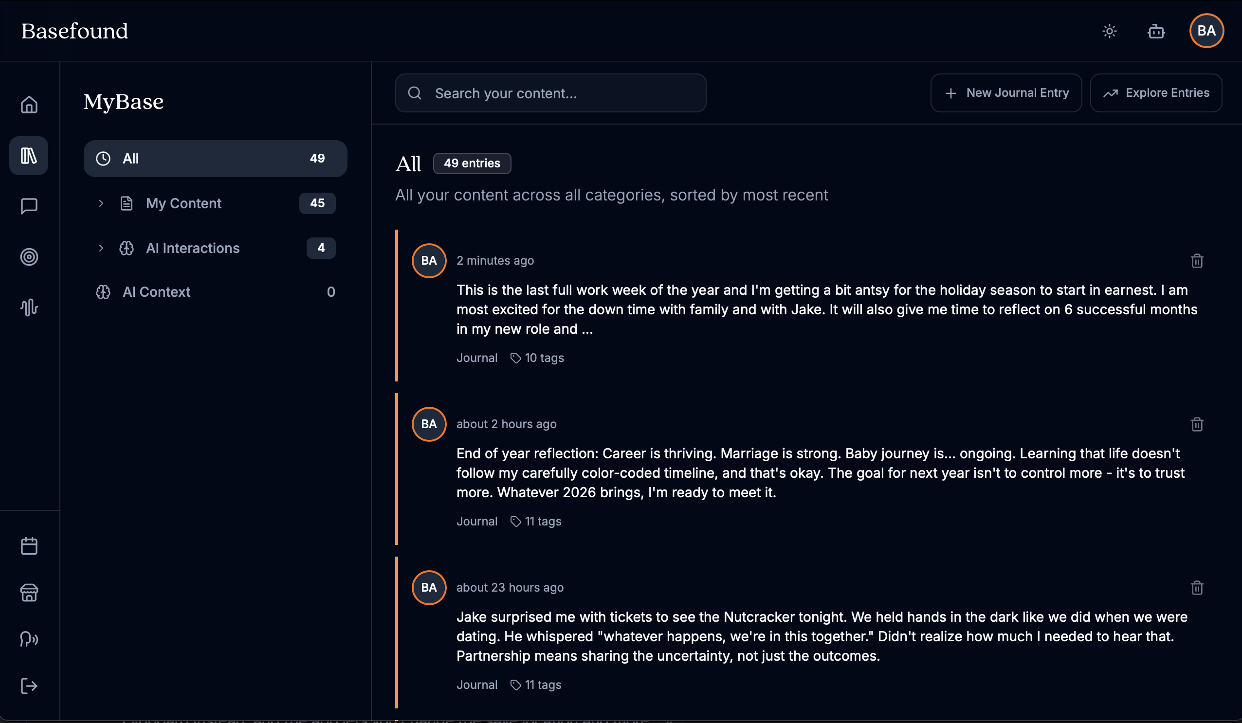Screen dimensions: 1242x723
Task: Click the storefront marketplace sidebar icon
Action: pyautogui.click(x=29, y=592)
